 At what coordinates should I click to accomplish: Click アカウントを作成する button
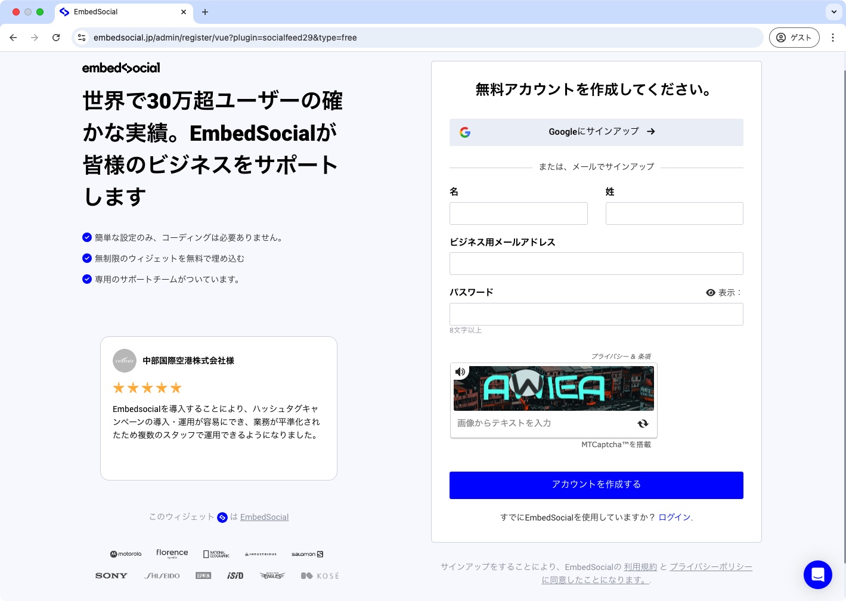pyautogui.click(x=596, y=485)
